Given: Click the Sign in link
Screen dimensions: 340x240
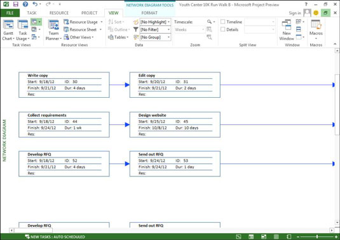Looking at the screenshot, I should (295, 13).
